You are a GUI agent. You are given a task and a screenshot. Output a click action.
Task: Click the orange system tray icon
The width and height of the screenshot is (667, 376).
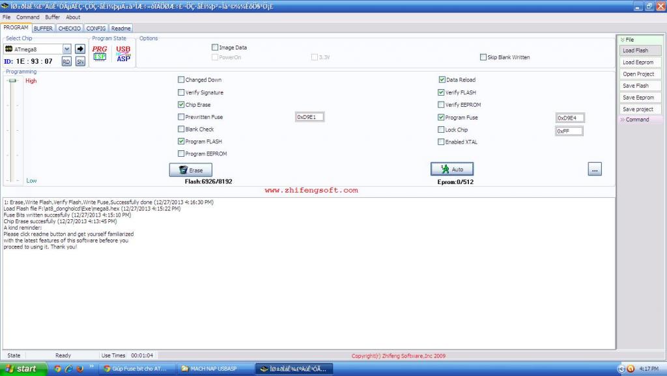(x=631, y=369)
